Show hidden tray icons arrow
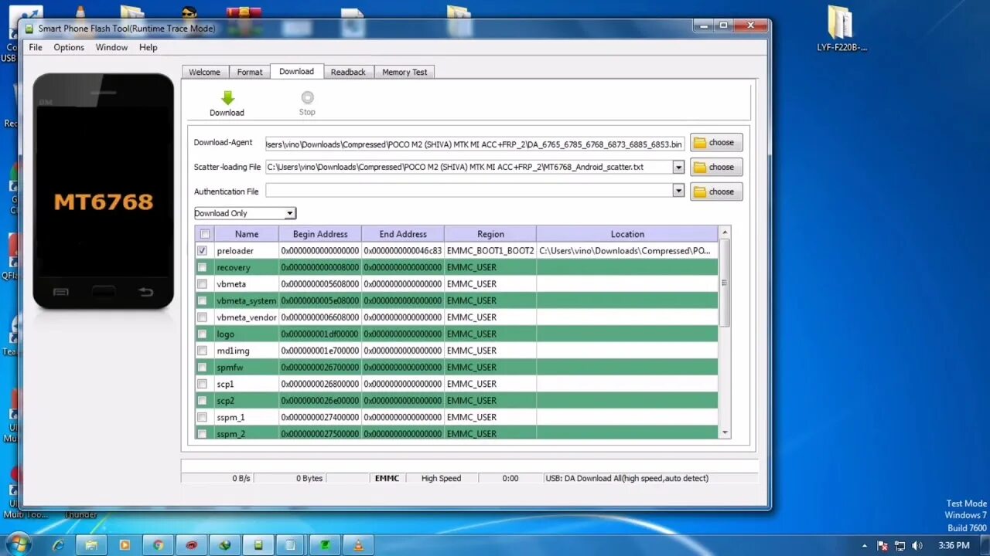This screenshot has height=556, width=990. [865, 545]
